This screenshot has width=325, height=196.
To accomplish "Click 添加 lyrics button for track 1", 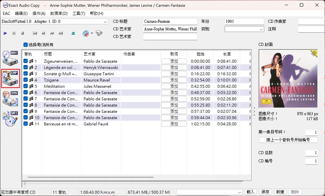I will tap(174, 61).
